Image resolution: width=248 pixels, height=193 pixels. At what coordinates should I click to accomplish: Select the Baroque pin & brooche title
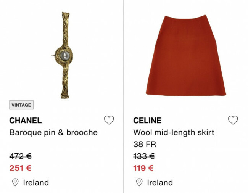53,132
